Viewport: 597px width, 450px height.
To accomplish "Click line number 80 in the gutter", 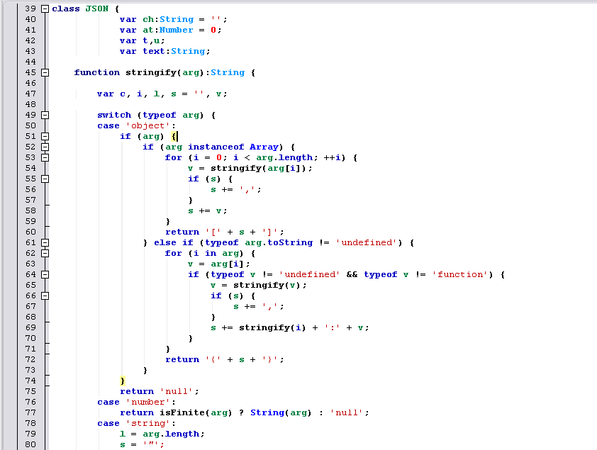I will coord(30,444).
